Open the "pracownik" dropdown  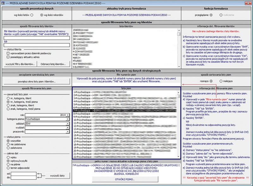click(x=68, y=131)
